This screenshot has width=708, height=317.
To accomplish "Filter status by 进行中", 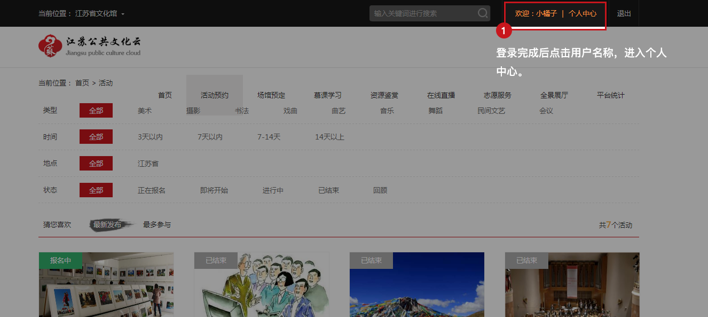I will click(273, 190).
